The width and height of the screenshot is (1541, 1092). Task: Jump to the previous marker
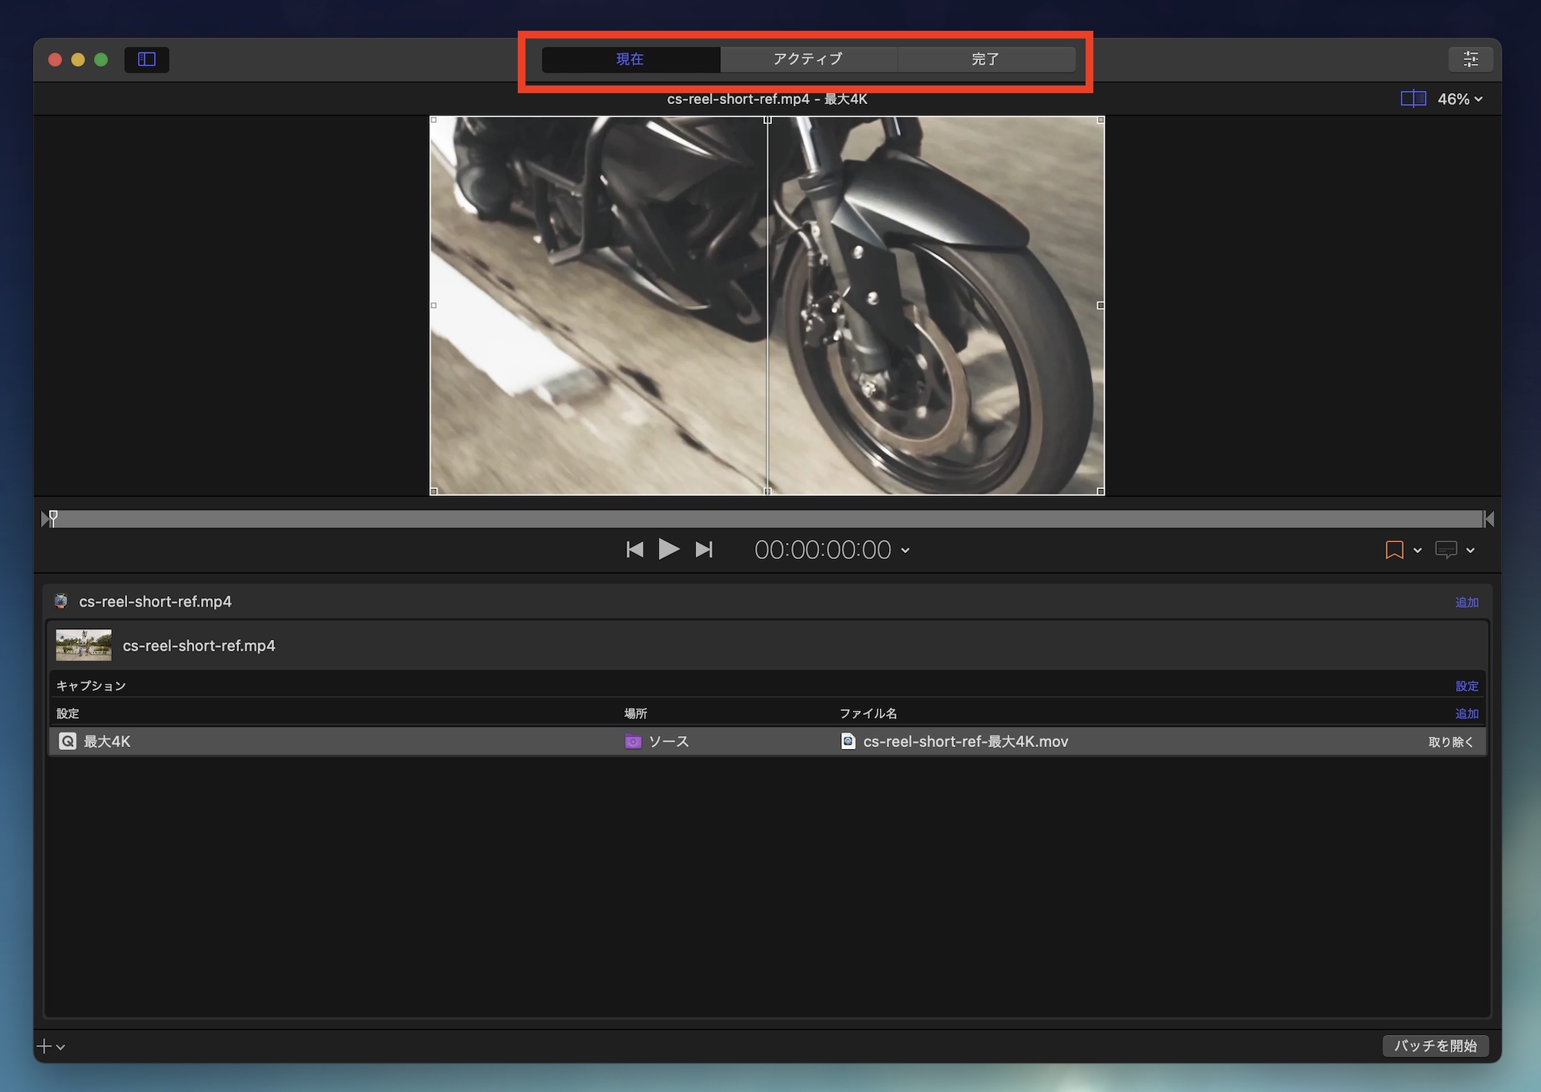click(634, 549)
